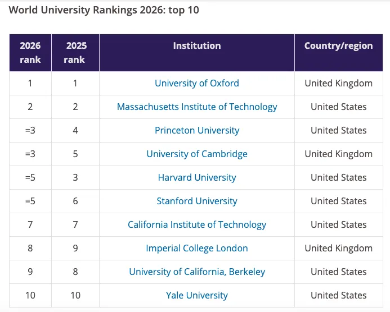Open the Imperial College London link
The width and height of the screenshot is (390, 312).
(x=197, y=248)
